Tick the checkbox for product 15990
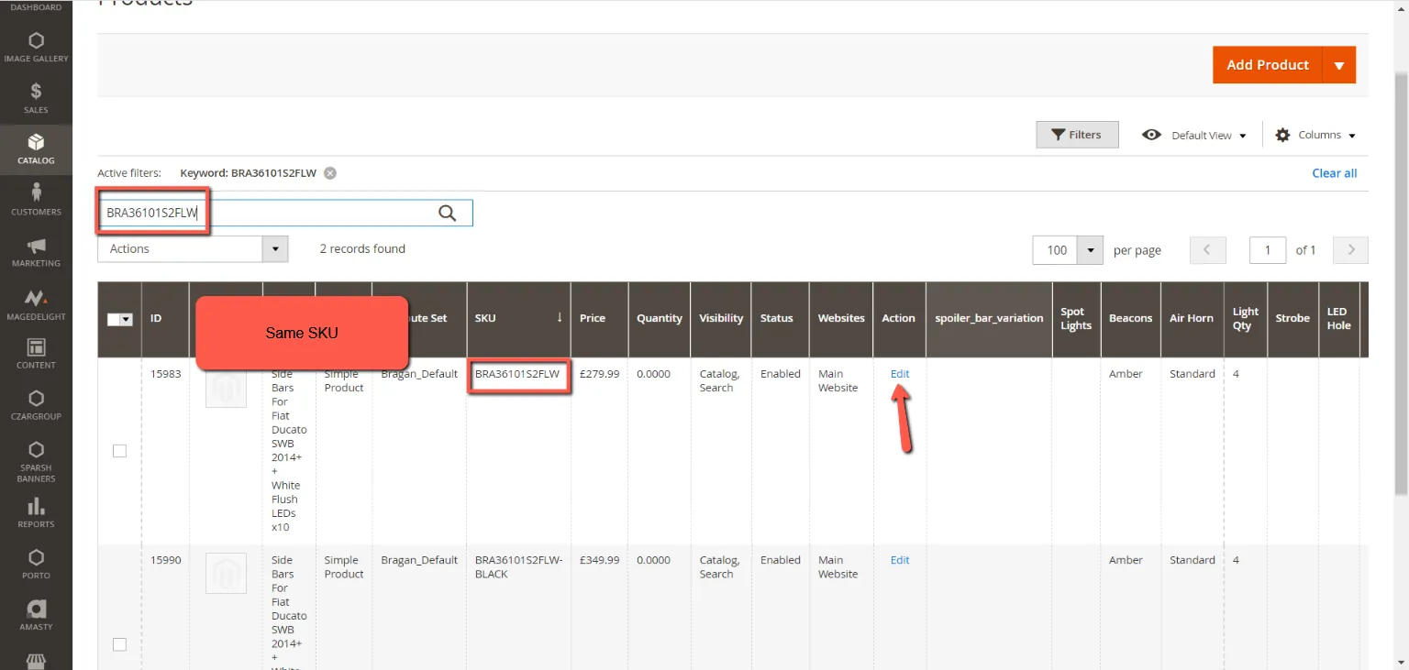This screenshot has width=1409, height=670. pyautogui.click(x=119, y=644)
